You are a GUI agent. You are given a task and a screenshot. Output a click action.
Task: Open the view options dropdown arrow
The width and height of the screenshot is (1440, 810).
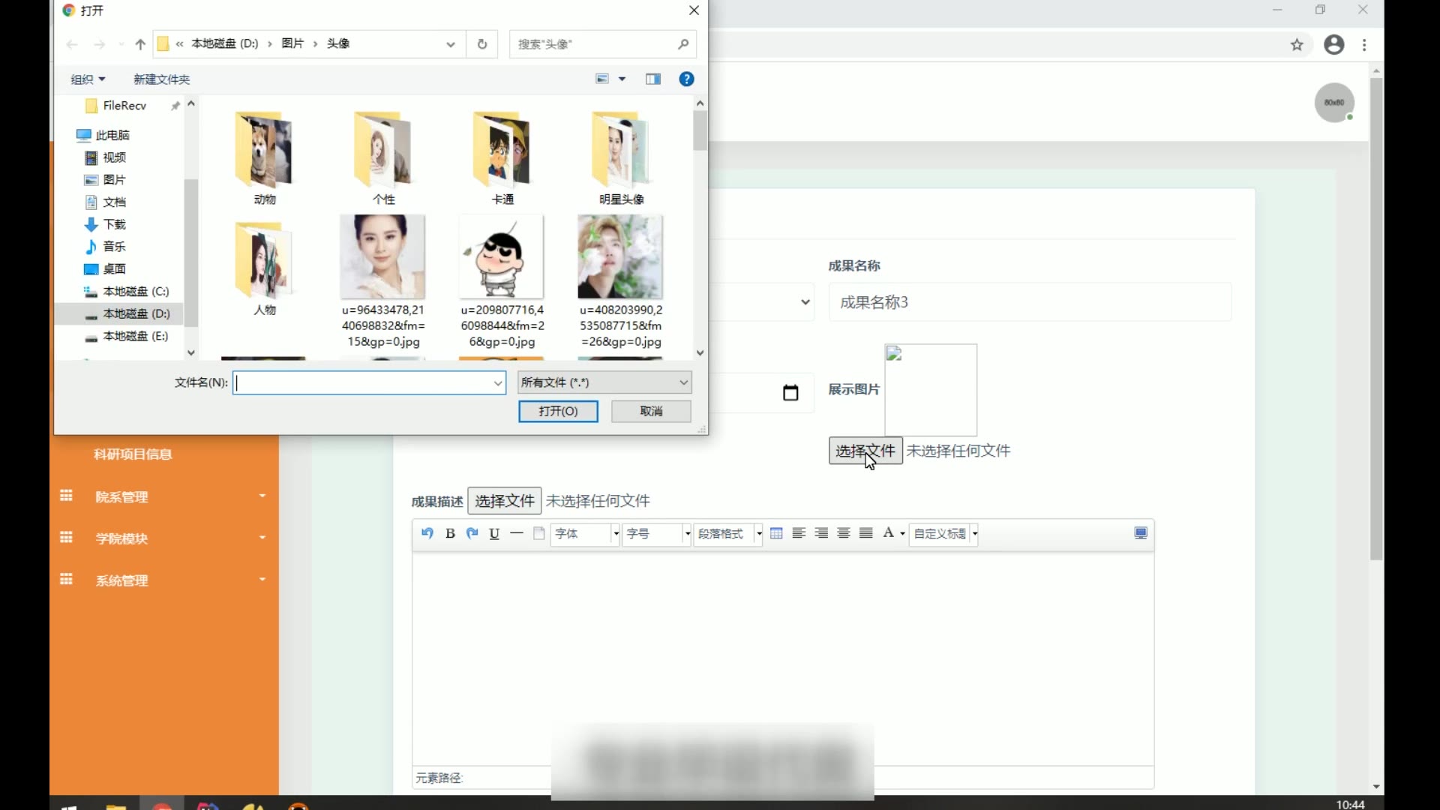[x=622, y=79]
